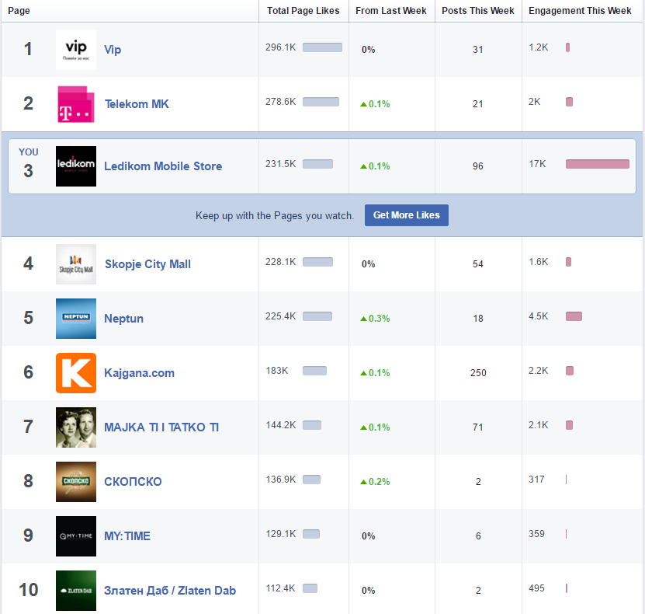Click Vip's 1.2K engagement value
This screenshot has height=614, width=645.
[539, 47]
